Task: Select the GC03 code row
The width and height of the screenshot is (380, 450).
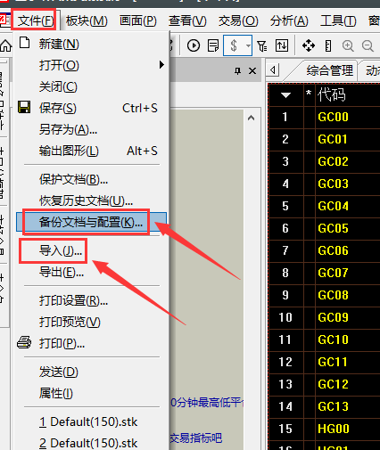Action: pos(333,184)
